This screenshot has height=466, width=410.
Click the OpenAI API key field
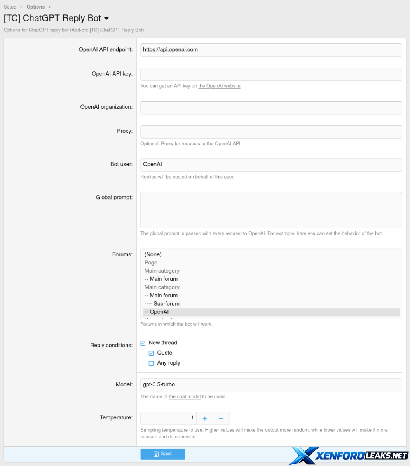tap(271, 74)
